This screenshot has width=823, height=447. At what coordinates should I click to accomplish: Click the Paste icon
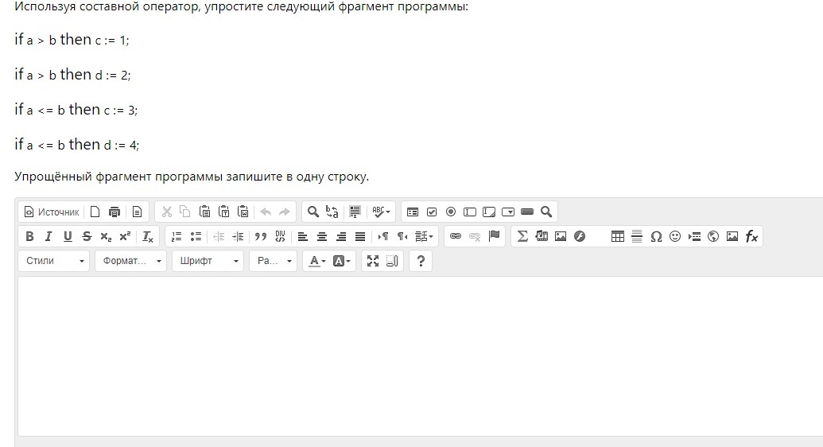(x=204, y=212)
